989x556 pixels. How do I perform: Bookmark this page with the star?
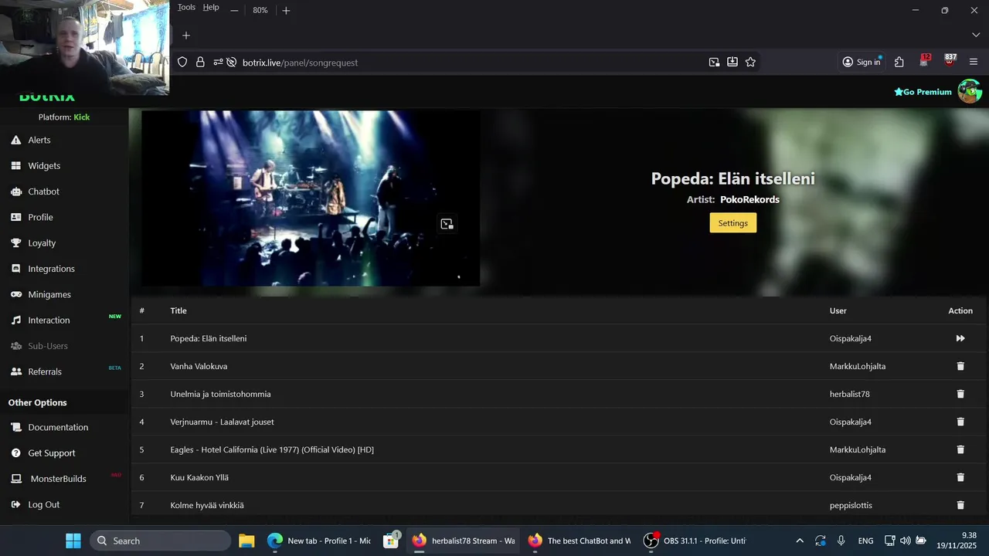(750, 63)
